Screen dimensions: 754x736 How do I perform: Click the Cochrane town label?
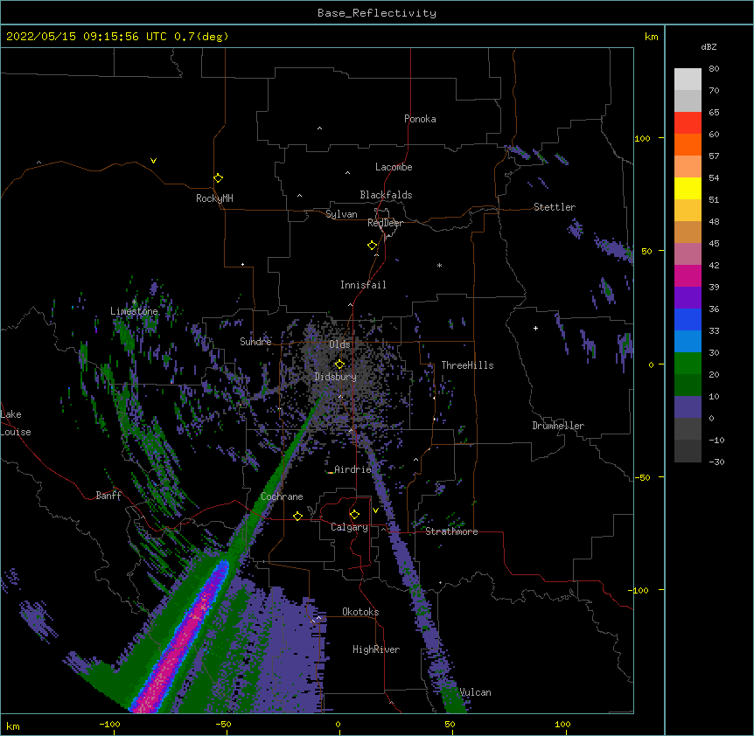click(282, 496)
